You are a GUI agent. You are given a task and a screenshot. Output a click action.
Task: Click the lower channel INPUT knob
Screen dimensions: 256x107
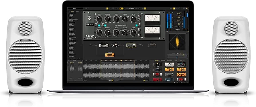[x=99, y=32]
